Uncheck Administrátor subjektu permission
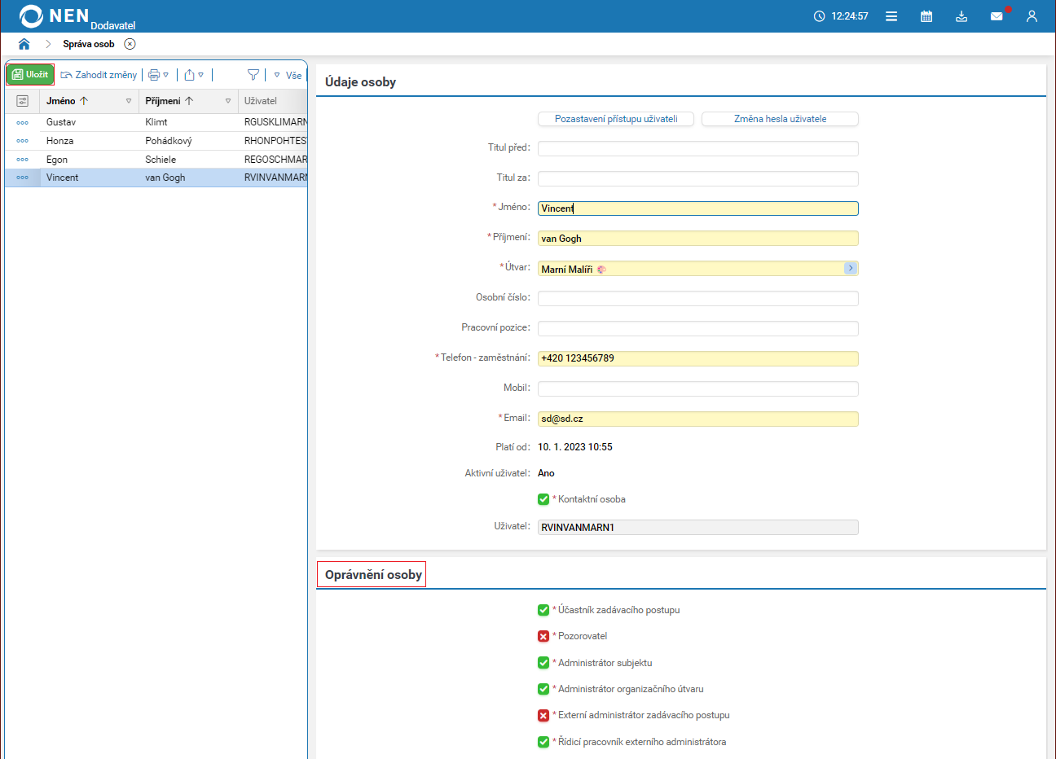1056x759 pixels. point(543,663)
